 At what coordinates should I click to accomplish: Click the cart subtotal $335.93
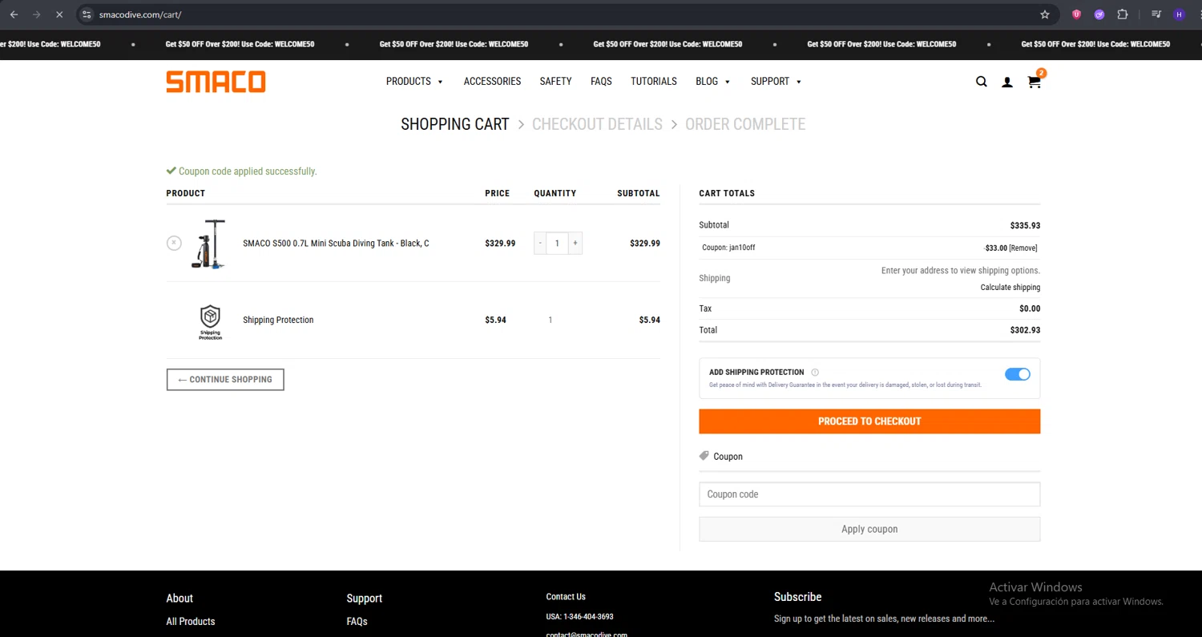1025,226
